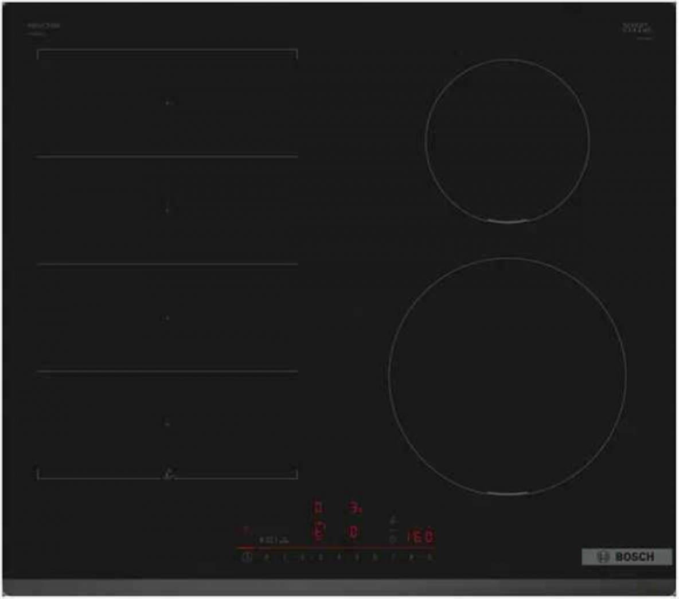Tap the timer clock icon
Screen dimensions: 679x599
pos(393,539)
